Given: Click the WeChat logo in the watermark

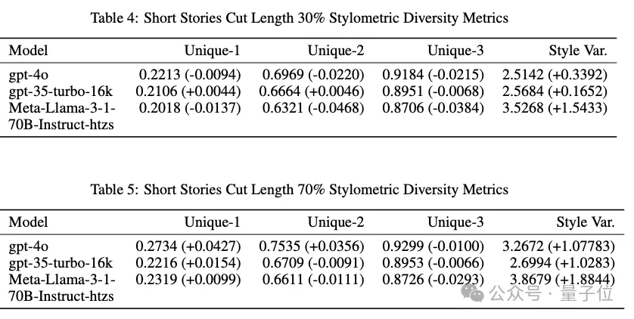Looking at the screenshot, I should tap(475, 292).
